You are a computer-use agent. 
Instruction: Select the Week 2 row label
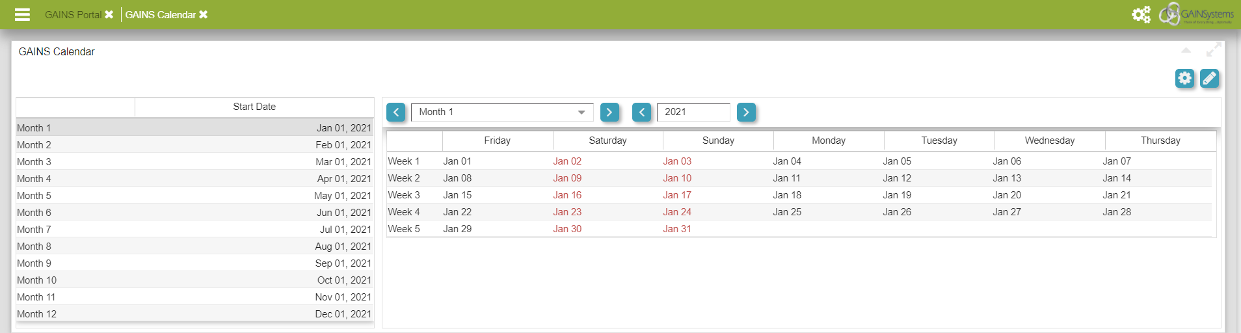[404, 178]
